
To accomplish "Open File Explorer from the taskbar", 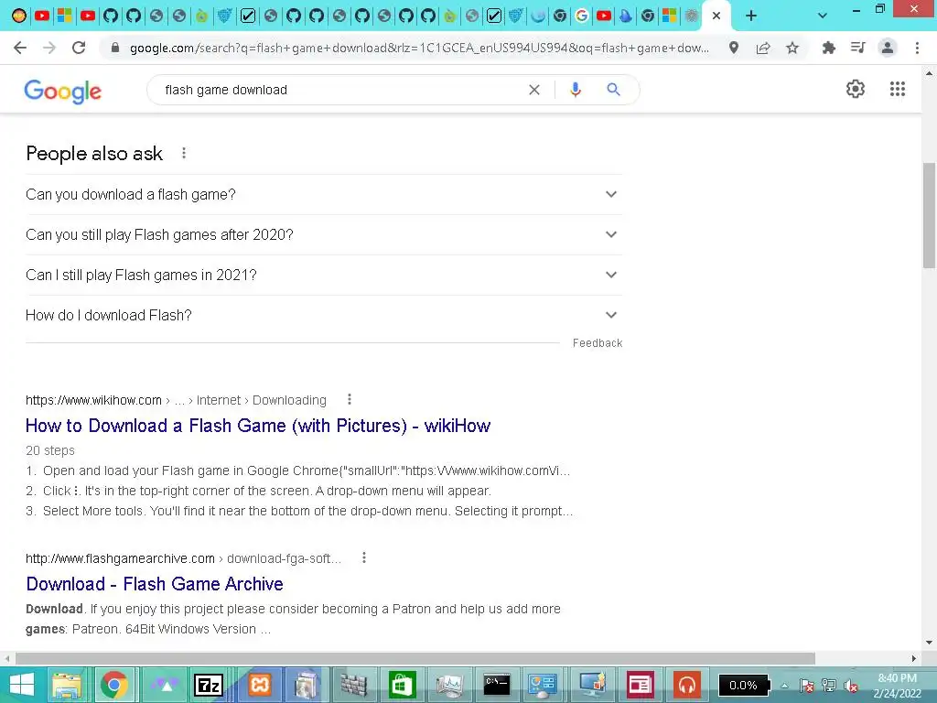I will (67, 685).
